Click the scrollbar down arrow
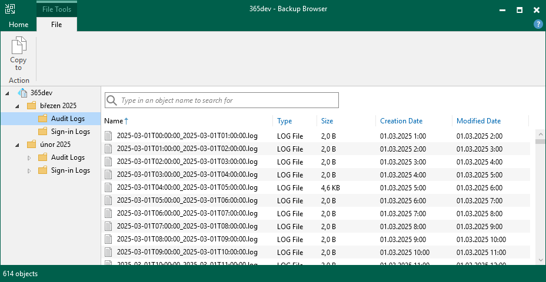 coord(541,260)
